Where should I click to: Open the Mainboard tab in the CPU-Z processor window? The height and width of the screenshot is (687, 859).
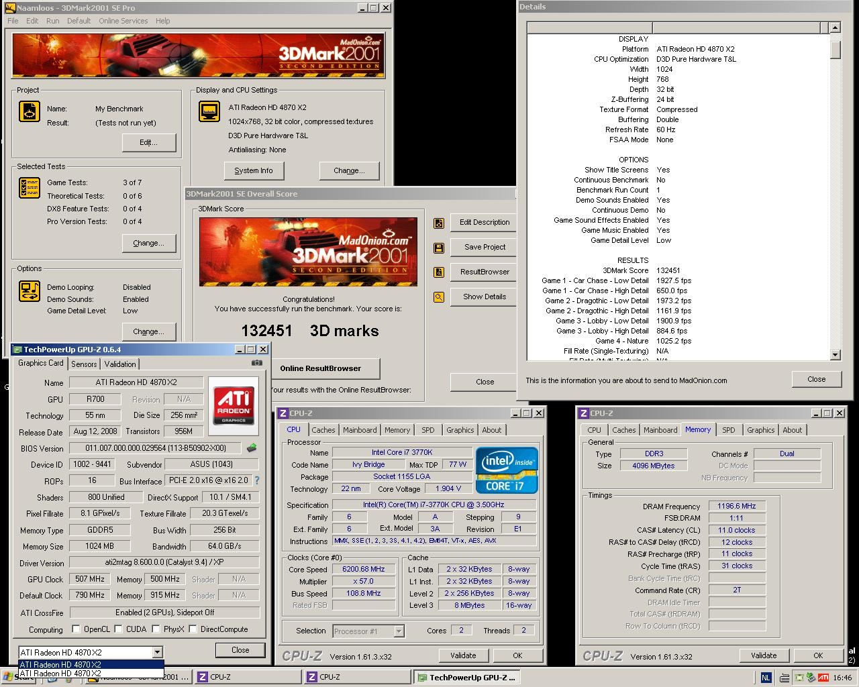point(360,430)
